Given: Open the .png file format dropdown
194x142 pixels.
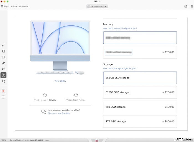Looking at the screenshot, I should tap(47, 140).
